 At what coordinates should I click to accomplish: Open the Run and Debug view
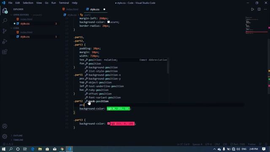click(5, 41)
